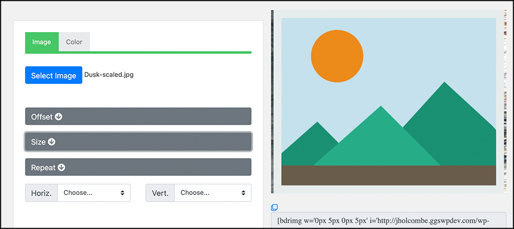Click the copy shortcode icon
Image resolution: width=514 pixels, height=229 pixels.
click(x=275, y=207)
